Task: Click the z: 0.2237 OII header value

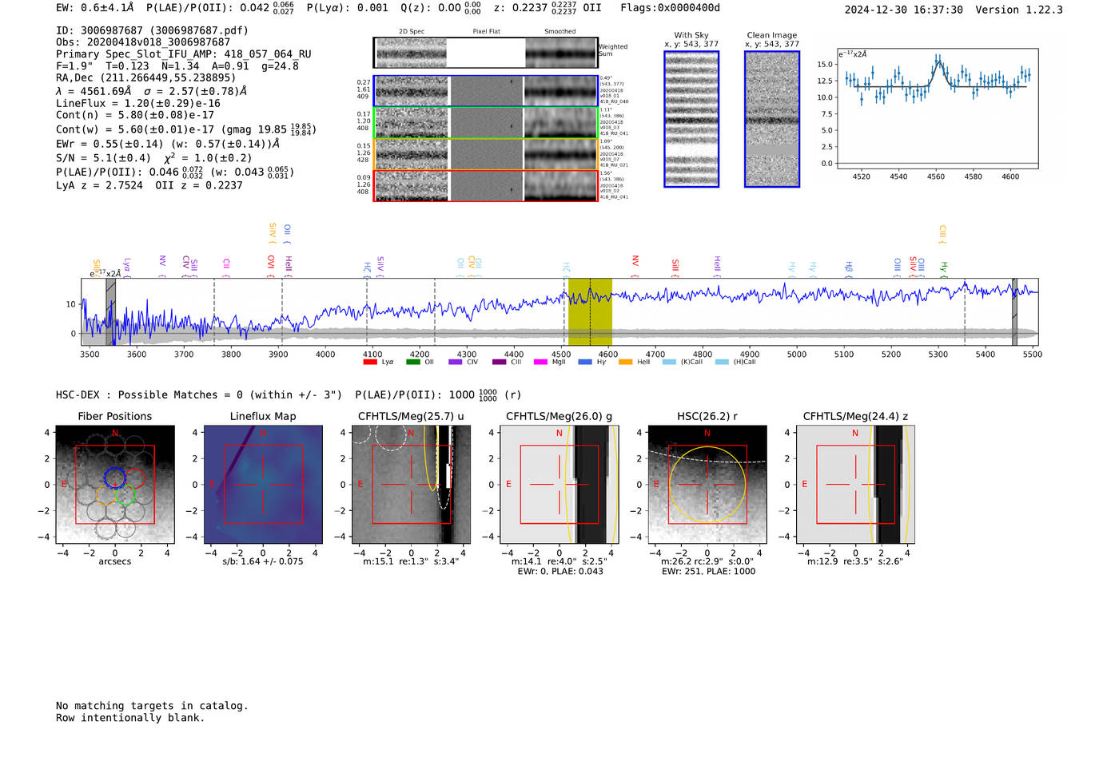Action: point(548,8)
